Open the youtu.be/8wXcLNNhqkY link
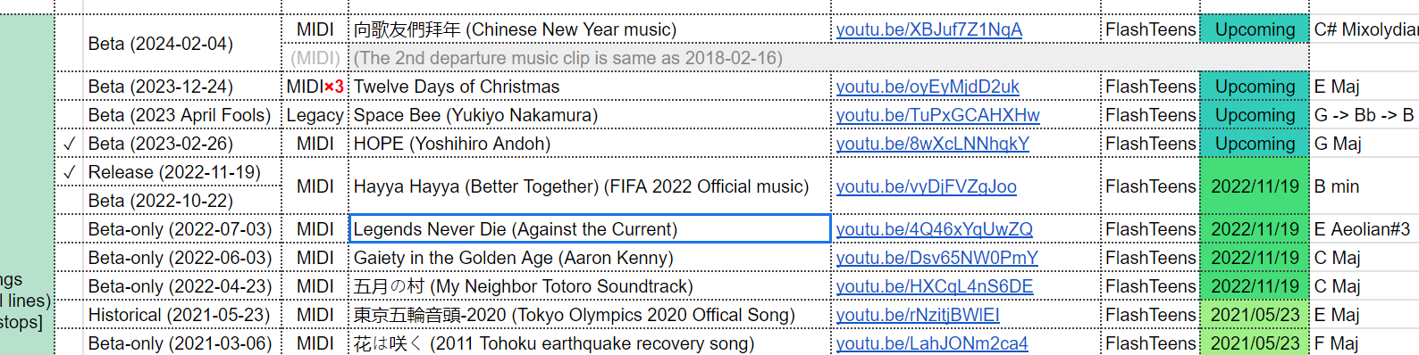The image size is (1419, 355). pyautogui.click(x=932, y=144)
